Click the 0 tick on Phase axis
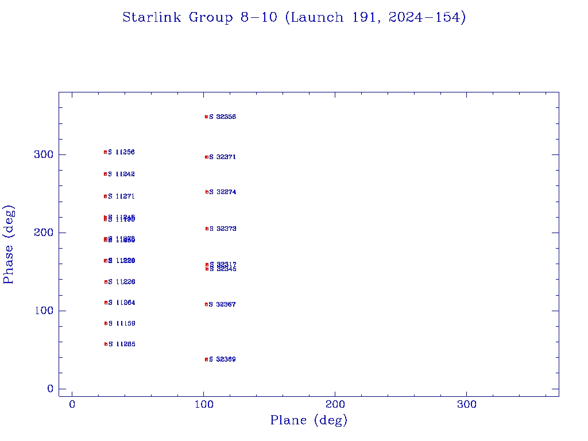The image size is (588, 441). coord(51,389)
